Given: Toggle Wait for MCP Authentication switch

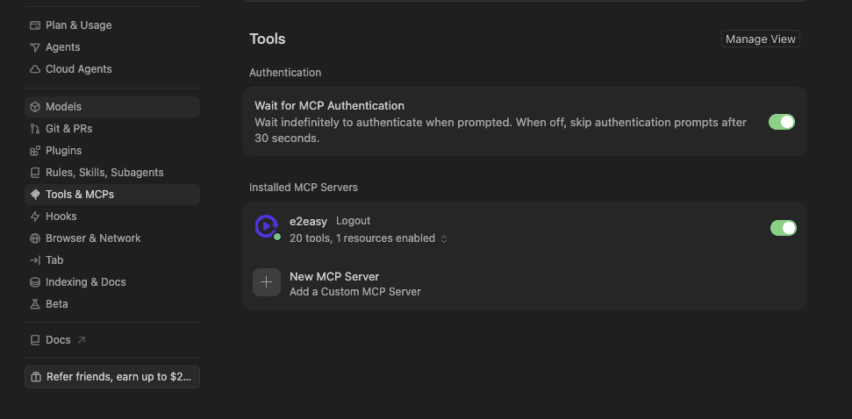Looking at the screenshot, I should [x=781, y=122].
